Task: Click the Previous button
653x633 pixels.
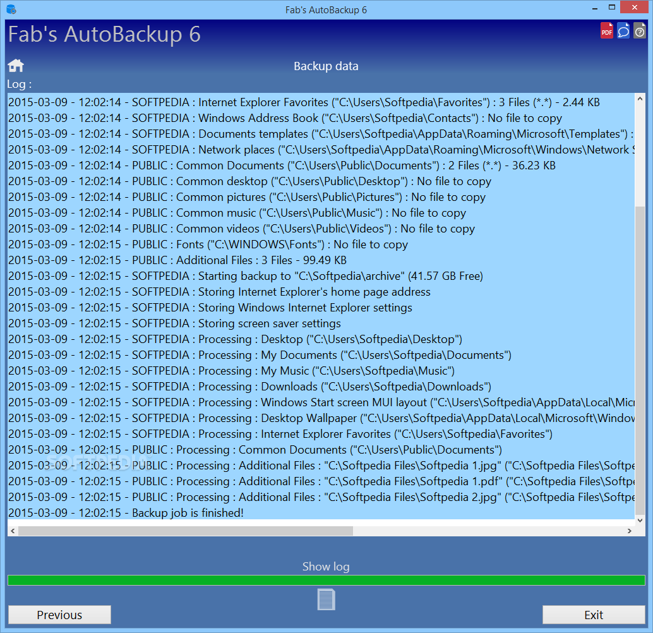Action: coord(59,615)
